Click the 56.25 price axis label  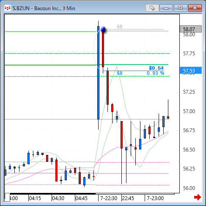pos(189,169)
